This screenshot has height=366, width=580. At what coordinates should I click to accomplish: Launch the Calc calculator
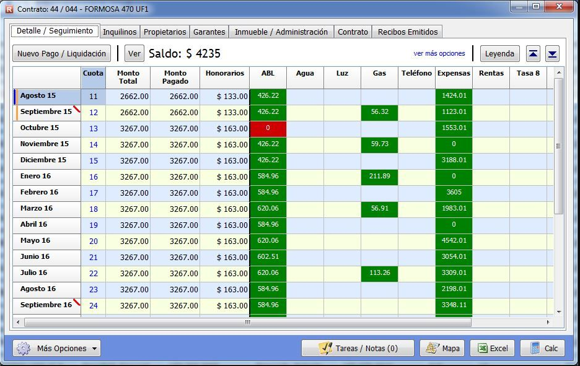[543, 349]
